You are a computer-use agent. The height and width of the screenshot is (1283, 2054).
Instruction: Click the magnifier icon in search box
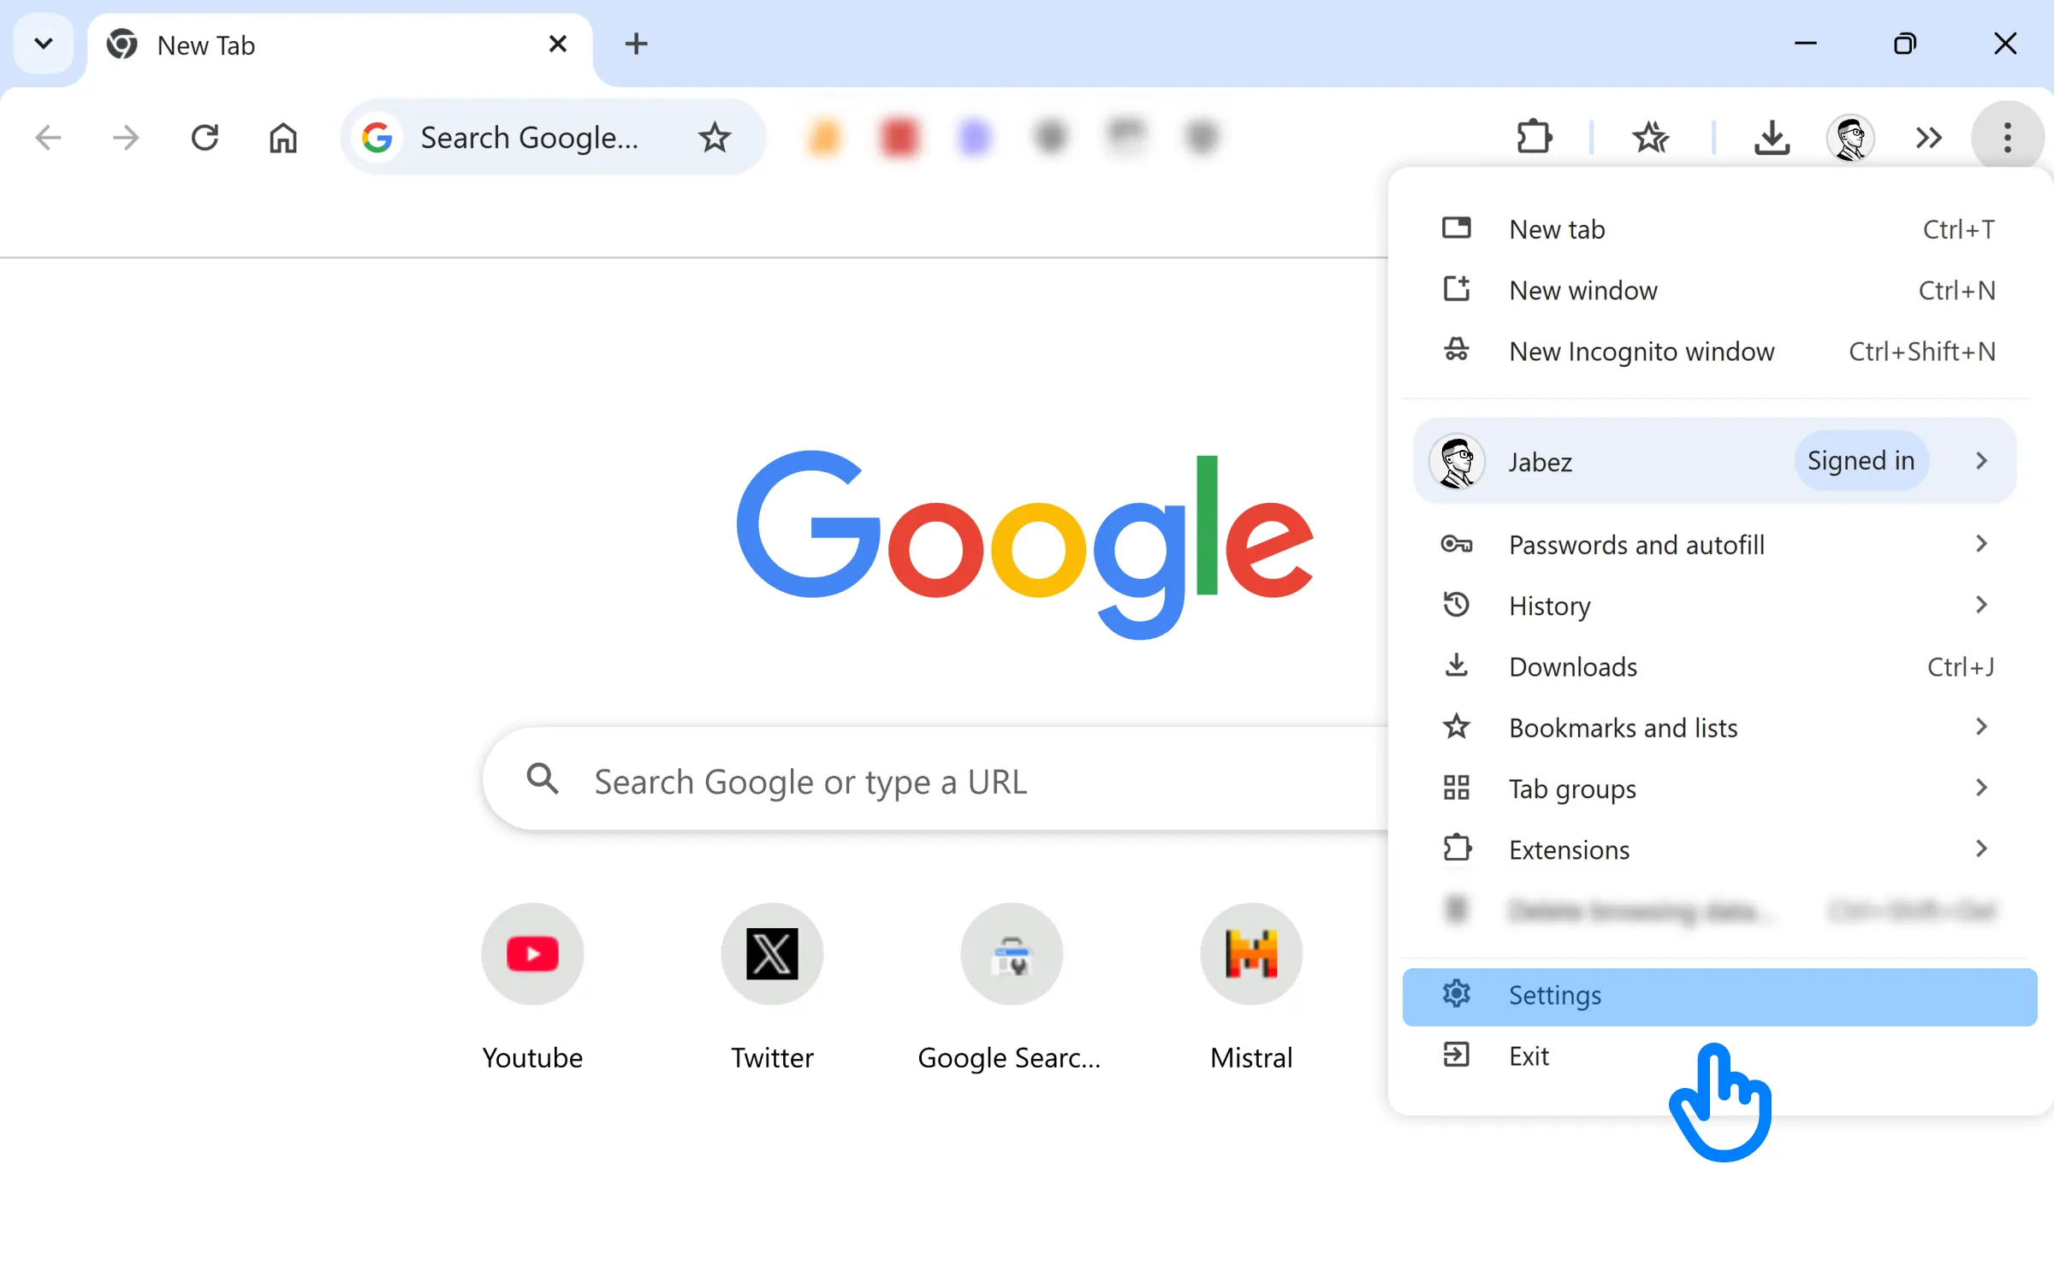[543, 779]
